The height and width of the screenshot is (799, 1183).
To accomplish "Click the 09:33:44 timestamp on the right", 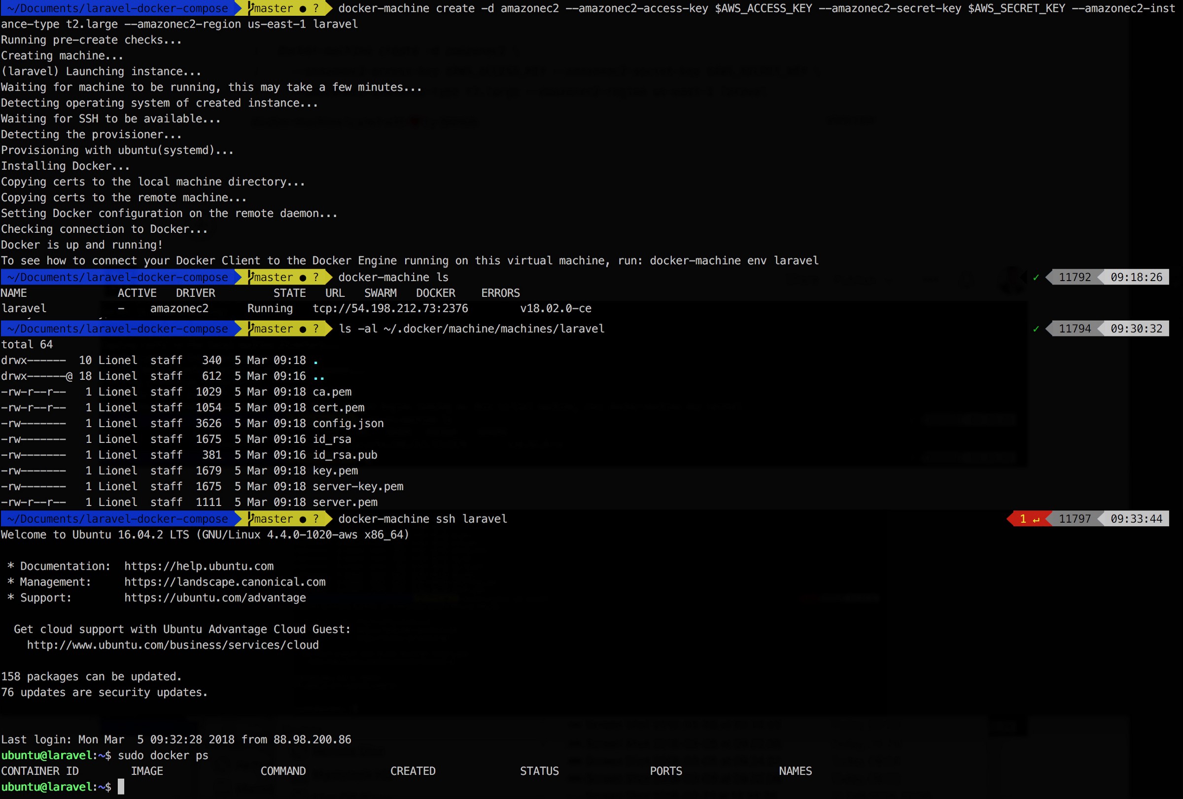I will point(1136,519).
